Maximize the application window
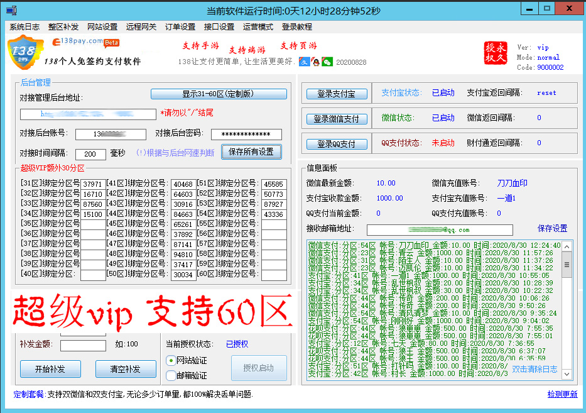 [547, 9]
